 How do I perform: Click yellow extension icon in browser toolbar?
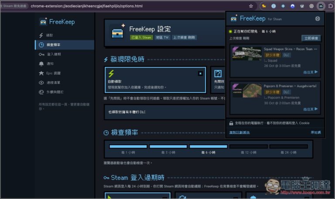coord(264,6)
